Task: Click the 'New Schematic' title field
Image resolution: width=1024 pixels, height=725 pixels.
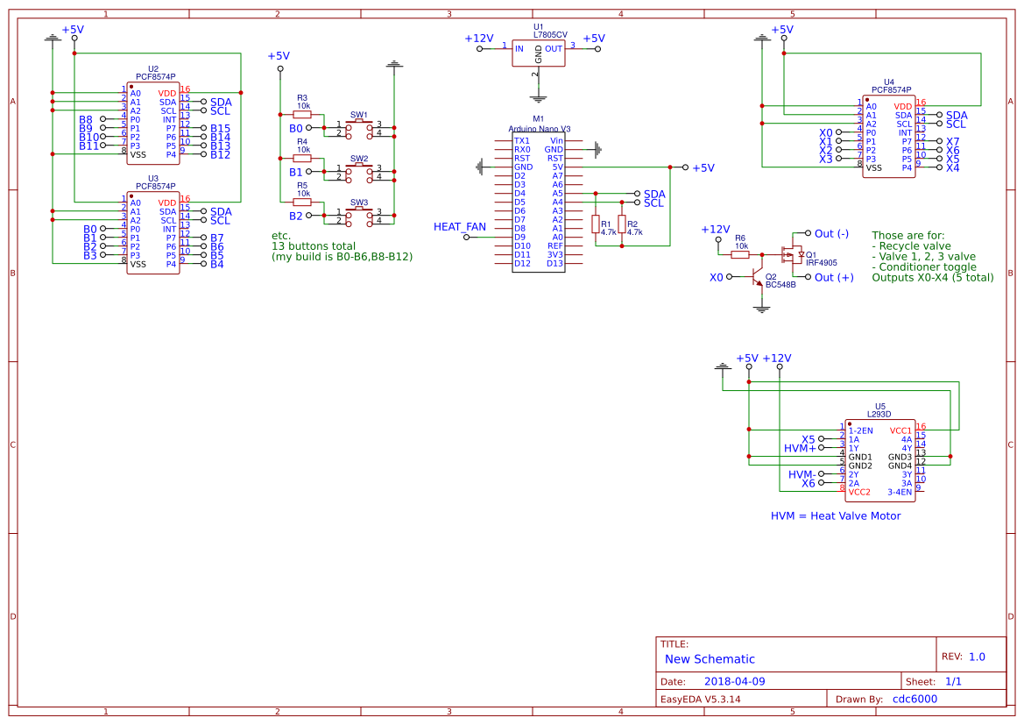Action: 710,659
